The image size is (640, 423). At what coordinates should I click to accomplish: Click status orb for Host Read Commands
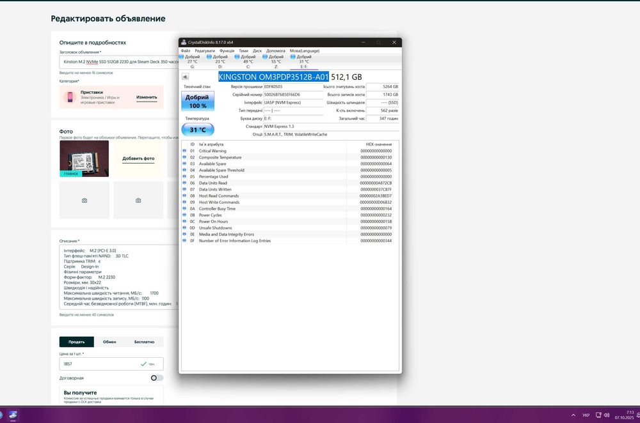tap(184, 196)
